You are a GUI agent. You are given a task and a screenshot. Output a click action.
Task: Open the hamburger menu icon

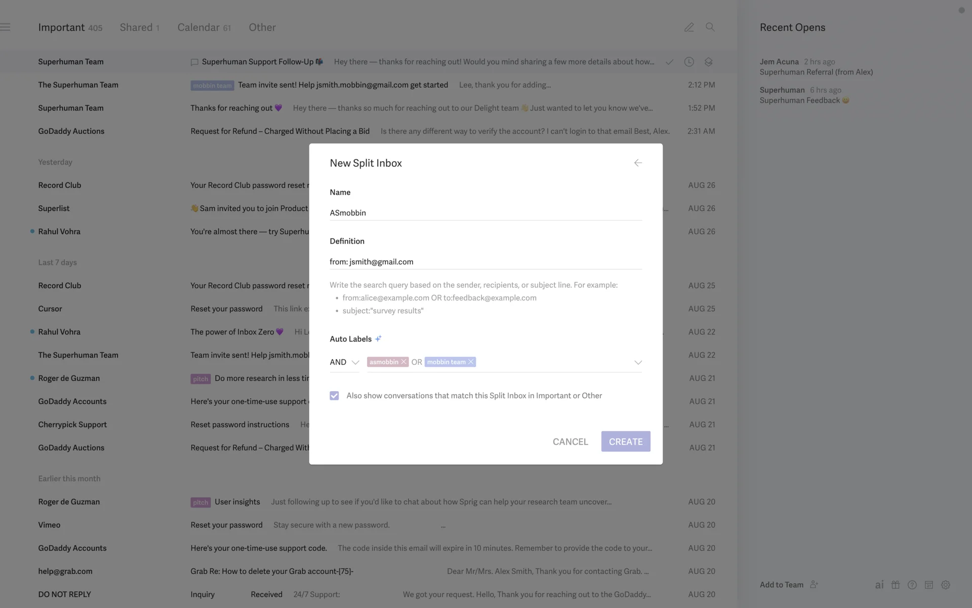tap(6, 27)
